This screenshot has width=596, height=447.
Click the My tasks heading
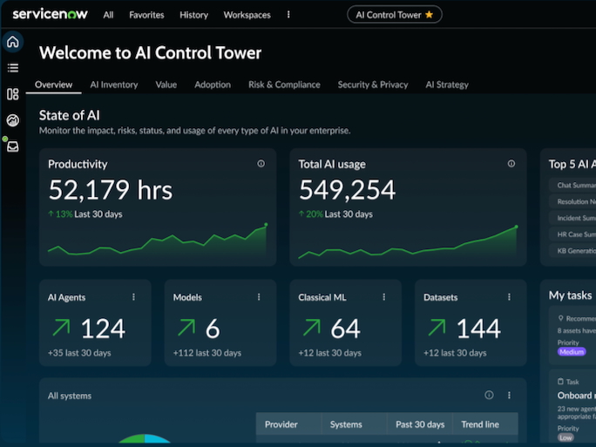pyautogui.click(x=570, y=295)
